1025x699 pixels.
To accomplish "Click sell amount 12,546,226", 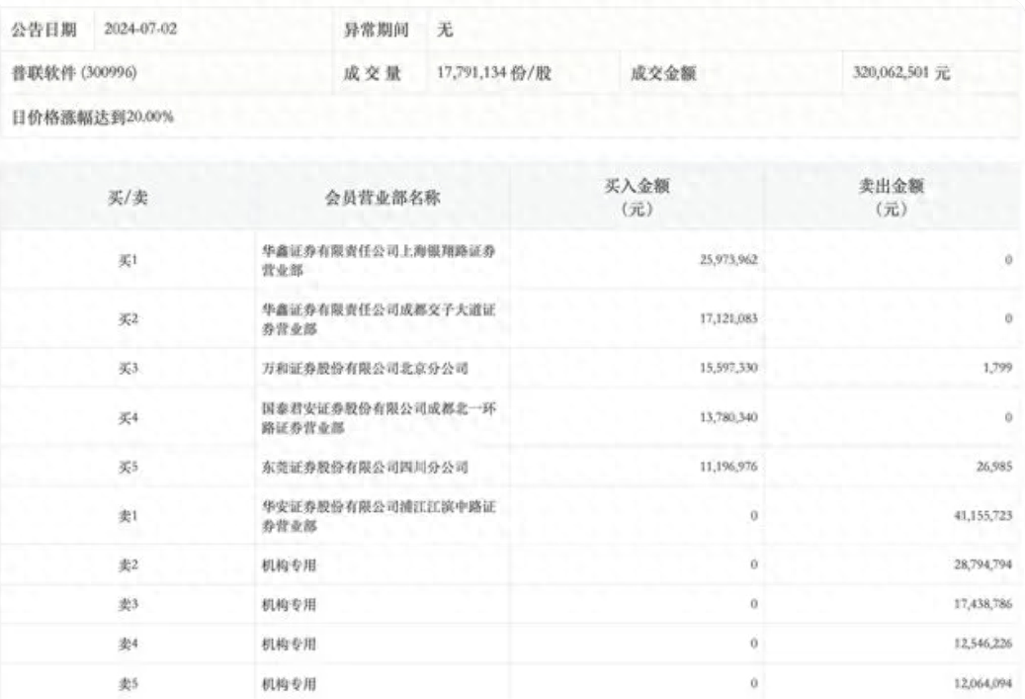I will tap(983, 644).
